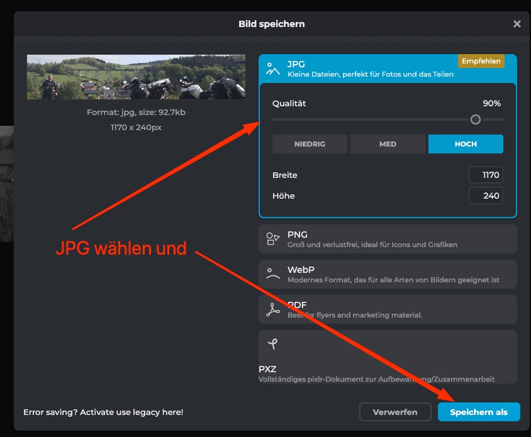The width and height of the screenshot is (531, 437).
Task: Select the JPG format header
Action: [x=371, y=69]
